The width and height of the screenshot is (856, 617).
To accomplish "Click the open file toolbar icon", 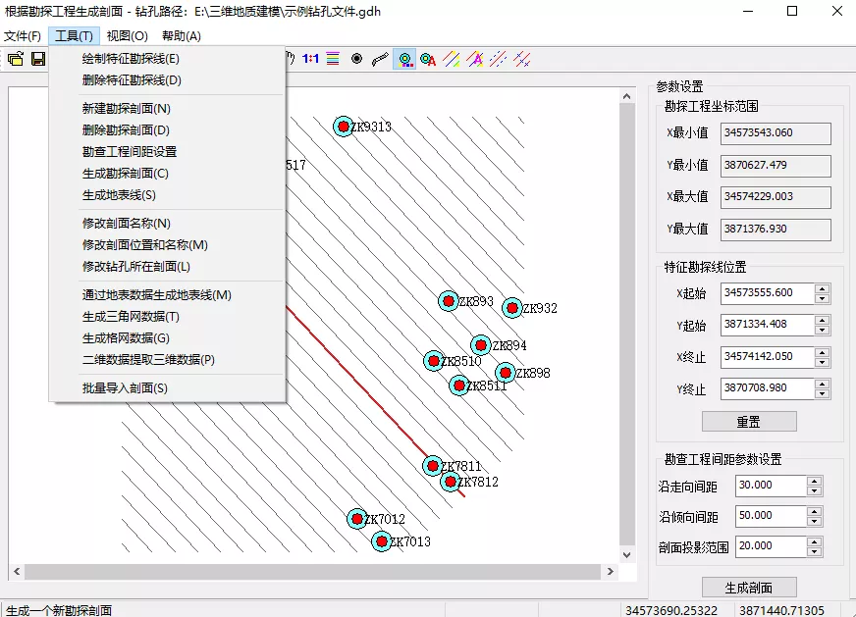I will [x=16, y=59].
